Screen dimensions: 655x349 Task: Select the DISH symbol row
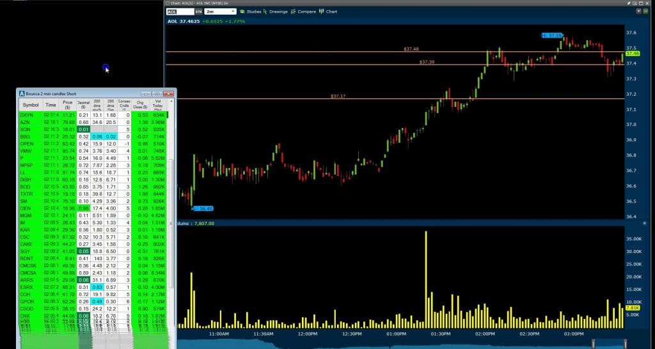tap(93, 180)
